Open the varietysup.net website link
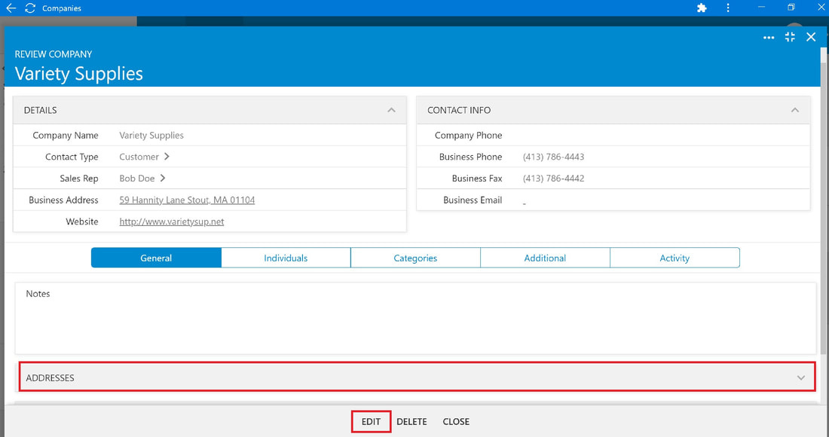 (x=172, y=222)
